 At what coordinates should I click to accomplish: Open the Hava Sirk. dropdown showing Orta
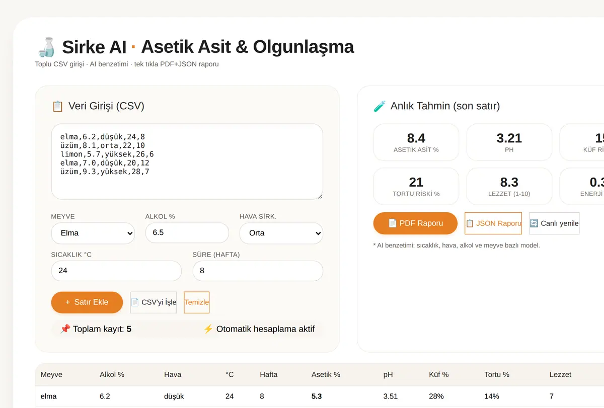281,233
